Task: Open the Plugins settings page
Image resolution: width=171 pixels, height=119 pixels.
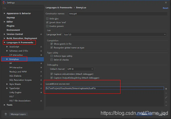Action: (x=10, y=26)
